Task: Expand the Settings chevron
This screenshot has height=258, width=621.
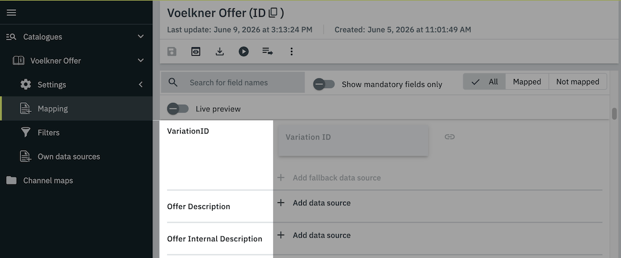Action: (141, 84)
